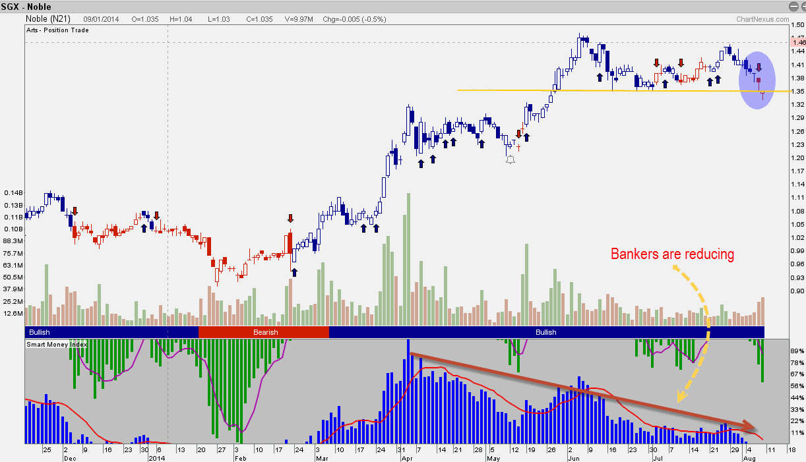Screen dimensions: 806x462
Task: Click the highlighted 1.46 price marker
Action: (x=797, y=42)
